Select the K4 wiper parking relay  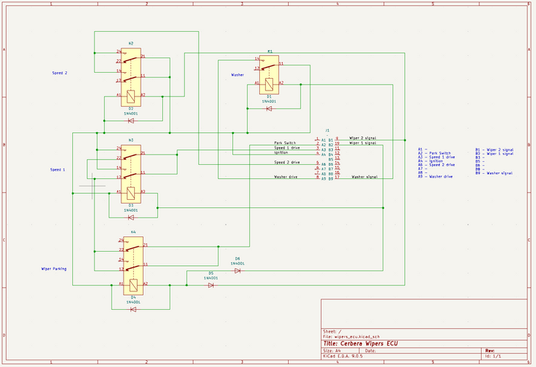click(131, 263)
